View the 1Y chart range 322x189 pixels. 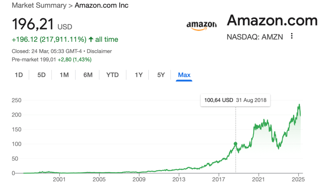(x=138, y=75)
